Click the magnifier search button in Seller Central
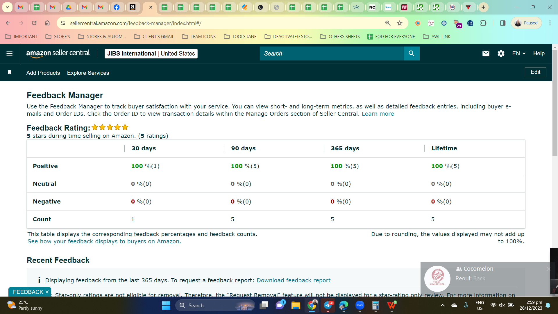This screenshot has height=314, width=558. 411,53
